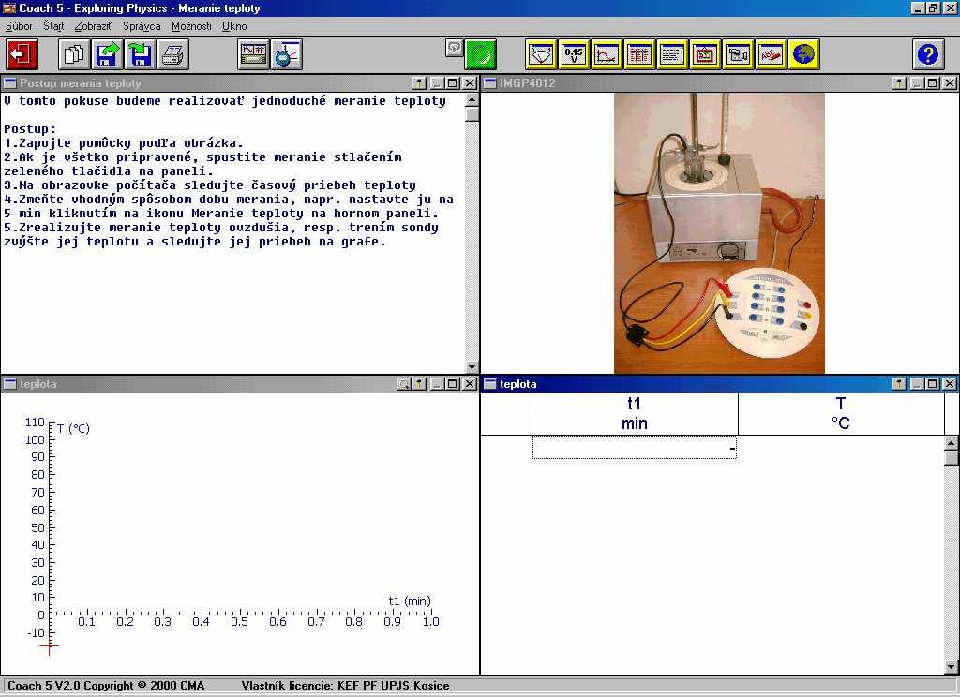The image size is (960, 697).
Task: Click the scroll-down arrow of the instructions text
Action: 472,366
